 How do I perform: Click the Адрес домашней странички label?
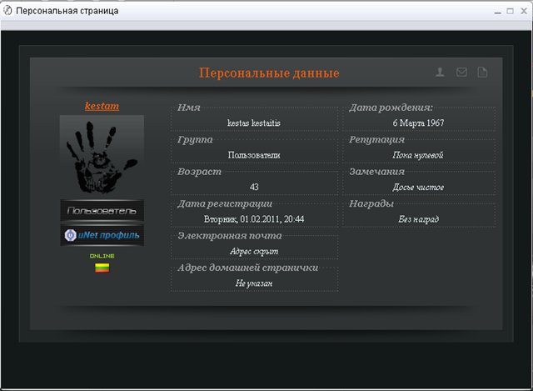click(x=248, y=268)
